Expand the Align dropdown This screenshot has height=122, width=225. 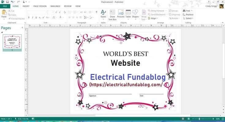coord(153,18)
